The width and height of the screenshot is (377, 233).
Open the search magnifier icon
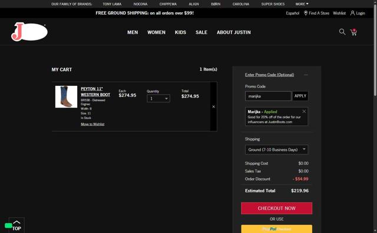click(342, 32)
